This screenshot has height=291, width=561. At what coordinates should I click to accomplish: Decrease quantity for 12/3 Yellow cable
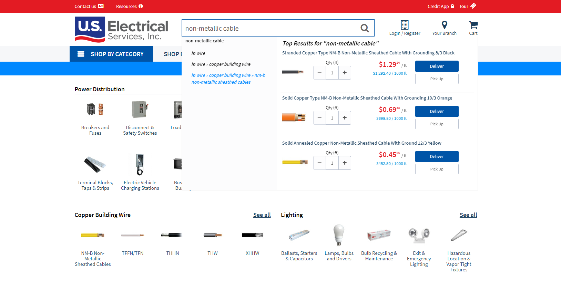[x=319, y=163]
